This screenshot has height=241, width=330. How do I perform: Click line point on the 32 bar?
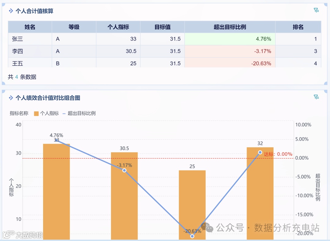pos(260,152)
